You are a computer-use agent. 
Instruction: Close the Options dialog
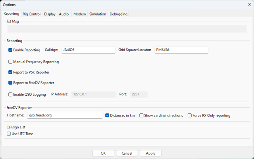pos(249,4)
